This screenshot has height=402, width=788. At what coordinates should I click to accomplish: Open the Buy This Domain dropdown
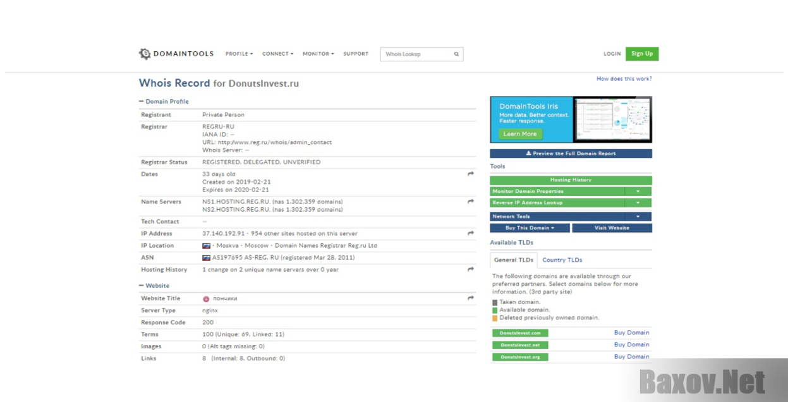[x=530, y=228]
